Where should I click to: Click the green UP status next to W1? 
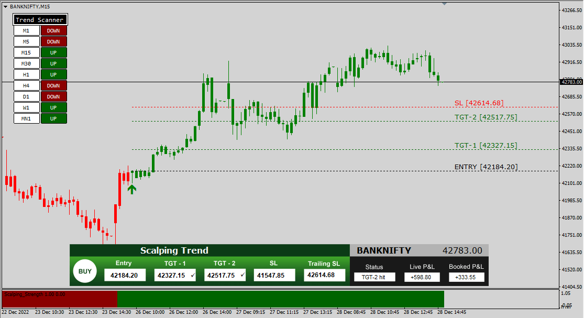(x=53, y=107)
